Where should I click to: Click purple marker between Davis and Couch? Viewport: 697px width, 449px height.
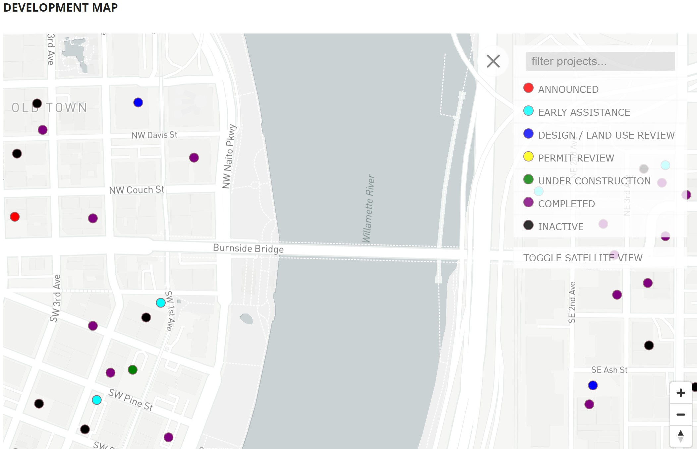tap(194, 158)
